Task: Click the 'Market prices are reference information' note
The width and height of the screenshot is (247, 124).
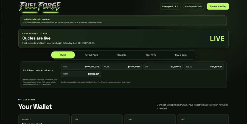Action: coord(40,82)
